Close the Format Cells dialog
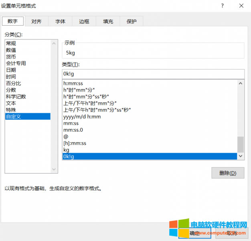Viewport: 251px width, 241px height. point(241,6)
